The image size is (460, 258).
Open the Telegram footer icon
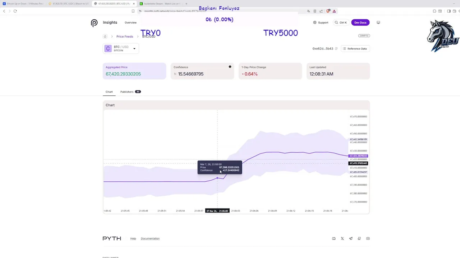(351, 239)
